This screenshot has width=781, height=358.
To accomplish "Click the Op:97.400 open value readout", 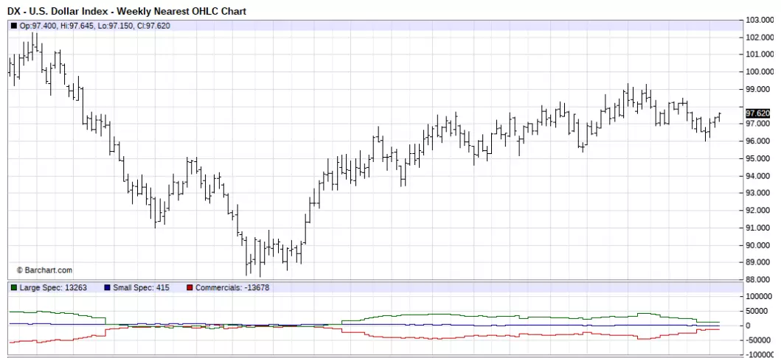I will [38, 26].
